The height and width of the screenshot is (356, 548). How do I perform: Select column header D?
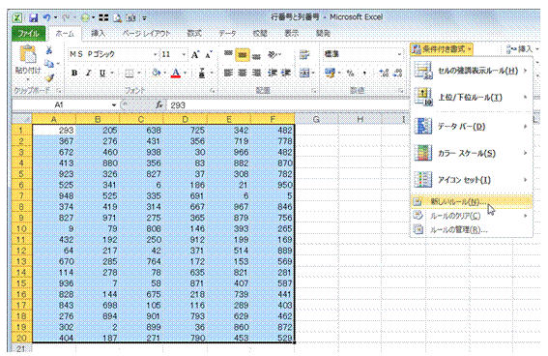185,119
